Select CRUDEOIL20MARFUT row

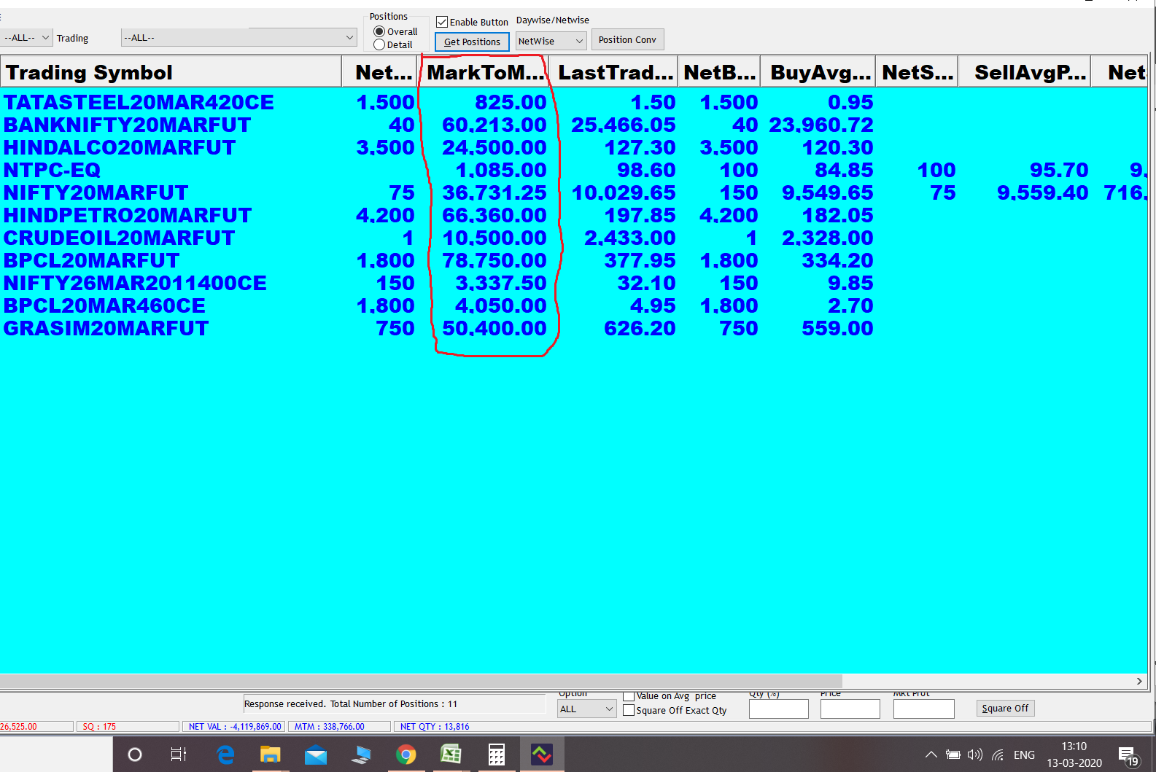pyautogui.click(x=573, y=238)
